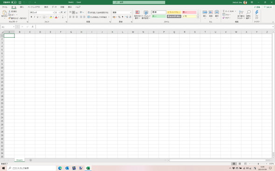Click the text orientation icon
The image size is (275, 171).
tap(81, 13)
